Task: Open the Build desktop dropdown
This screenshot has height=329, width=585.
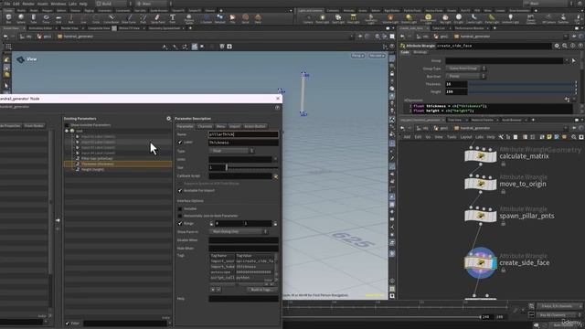Action: click(113, 4)
